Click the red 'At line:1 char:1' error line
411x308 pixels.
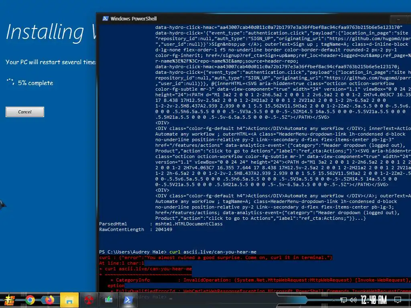122,263
